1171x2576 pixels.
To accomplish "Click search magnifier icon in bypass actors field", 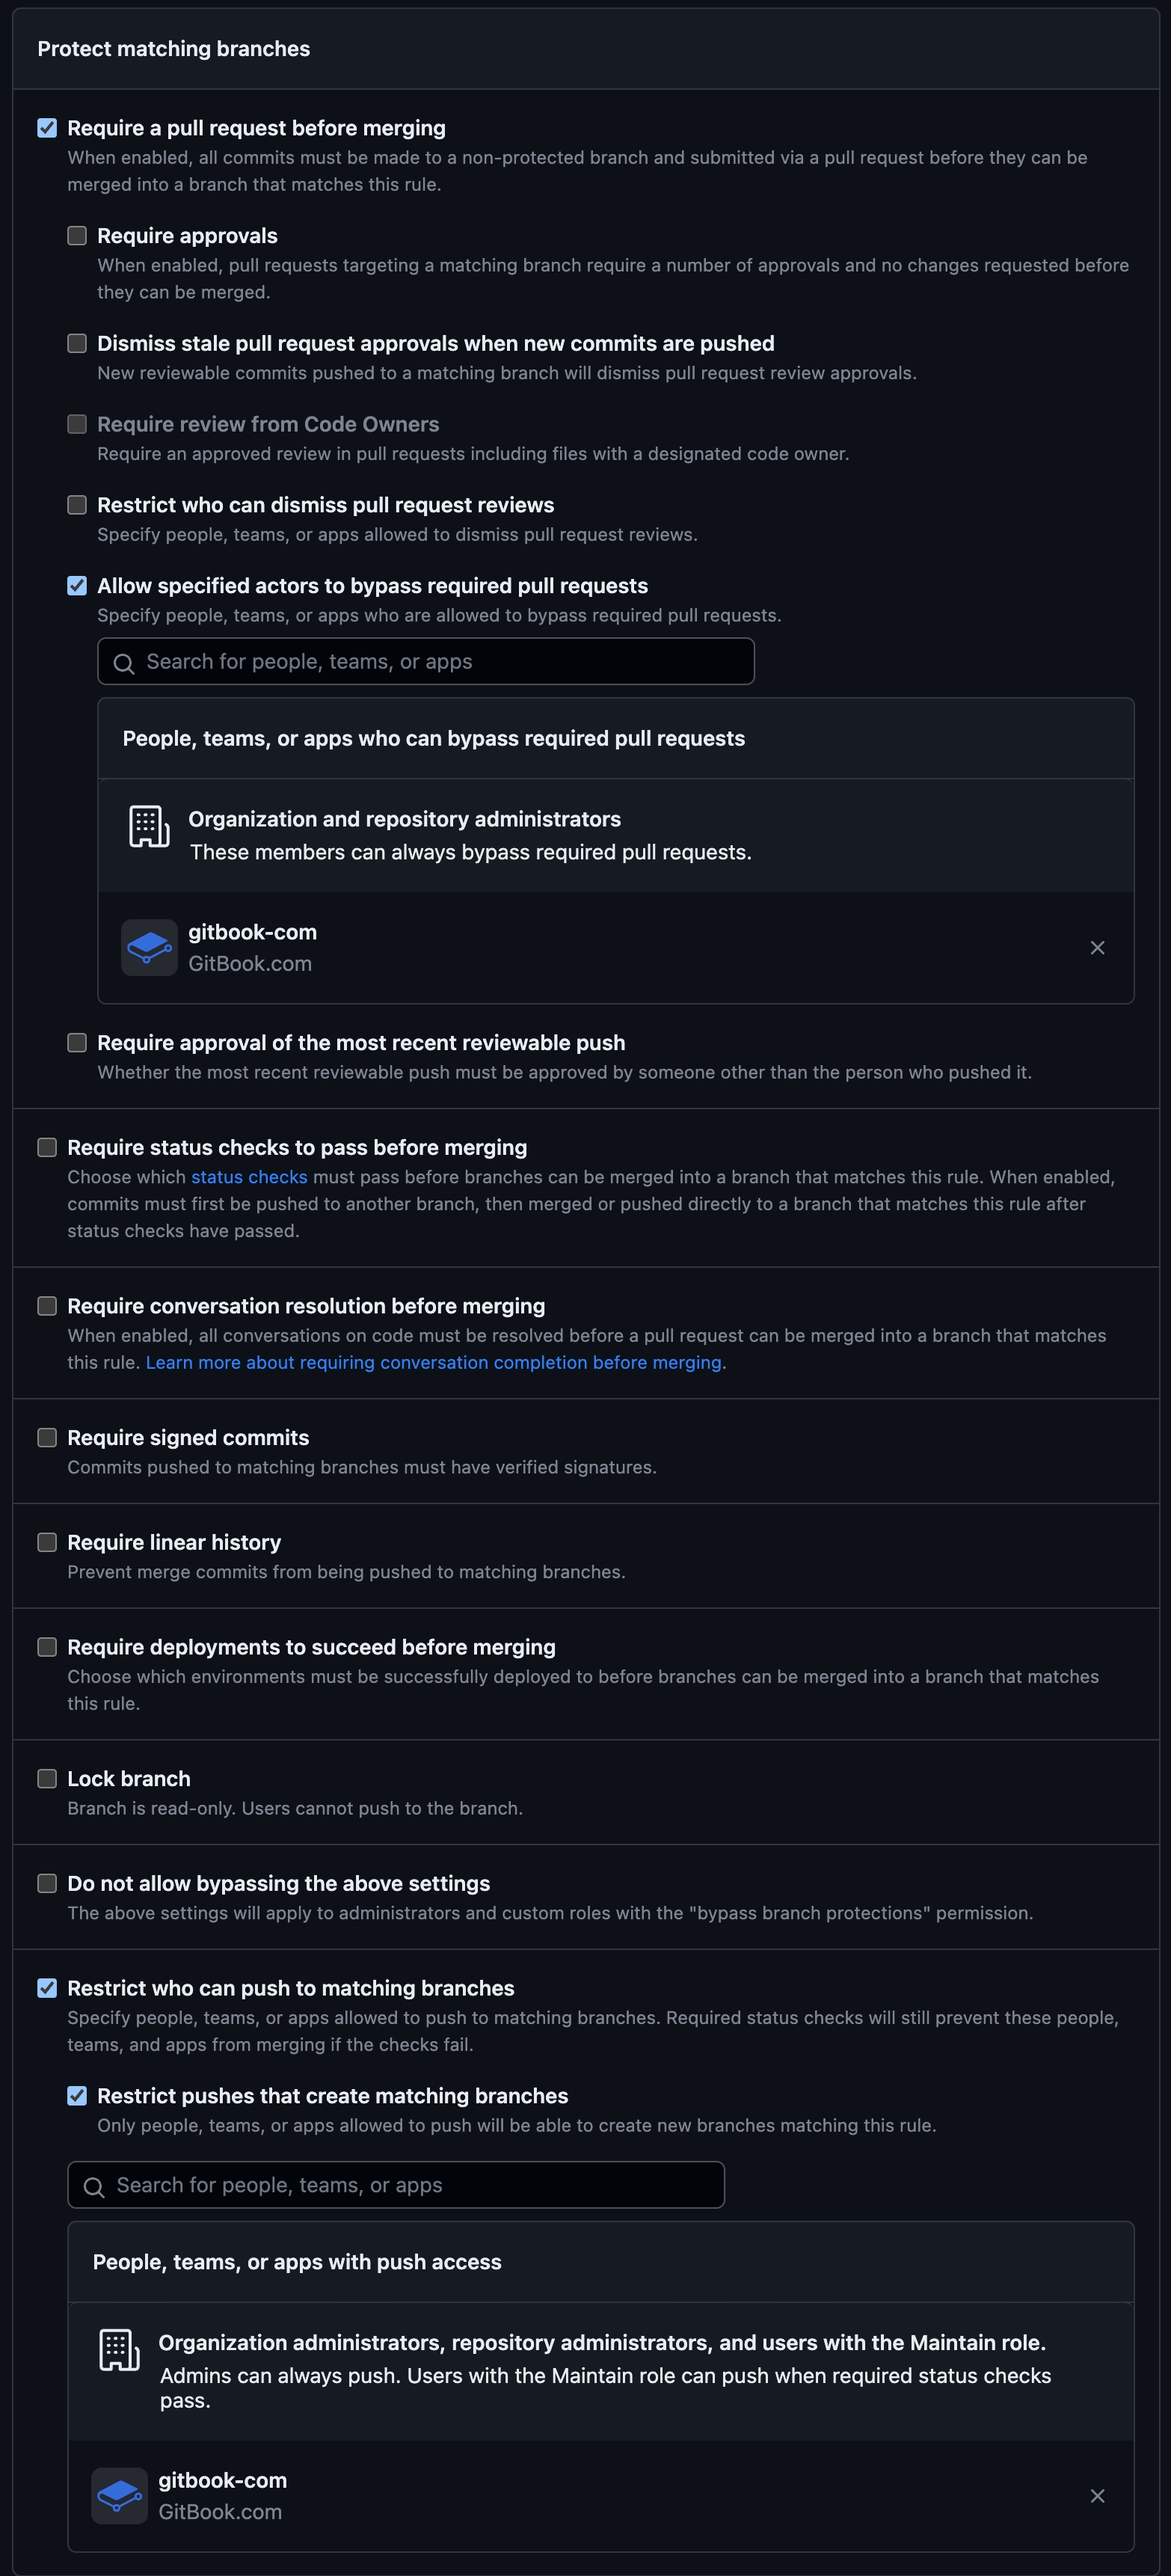I will point(124,663).
